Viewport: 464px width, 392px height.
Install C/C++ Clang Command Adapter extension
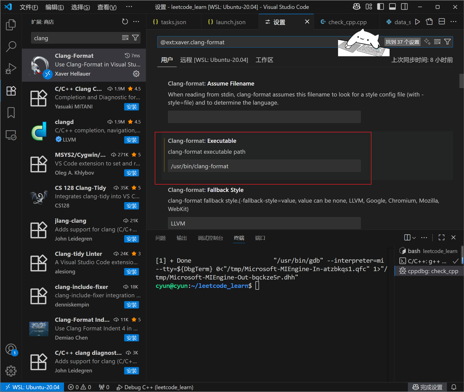click(x=132, y=107)
